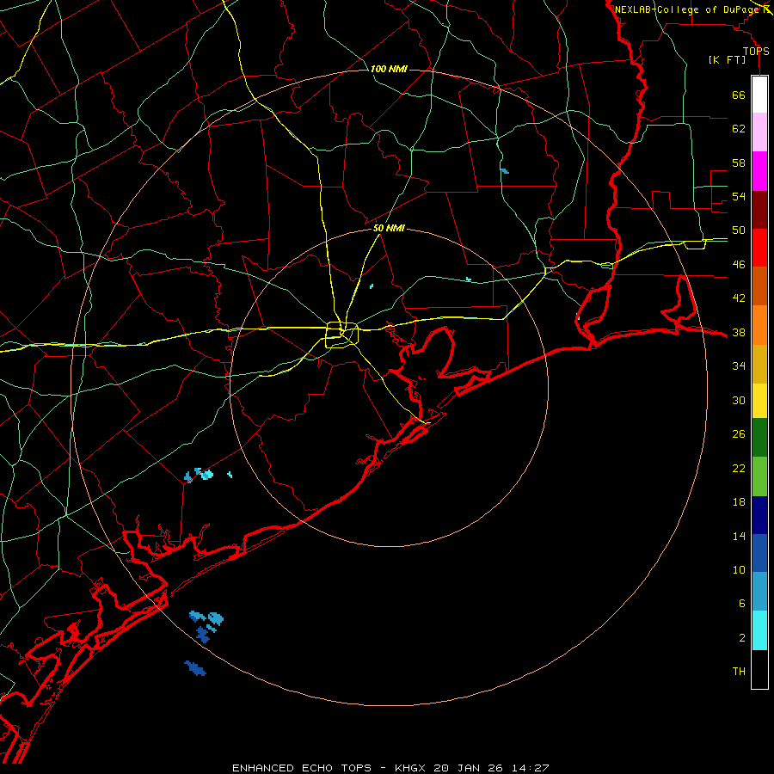Screen dimensions: 774x774
Task: Click the legend value '6'
Action: pos(741,603)
